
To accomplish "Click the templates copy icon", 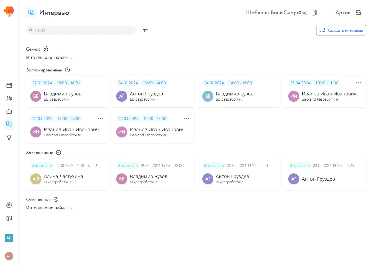I will pos(314,13).
